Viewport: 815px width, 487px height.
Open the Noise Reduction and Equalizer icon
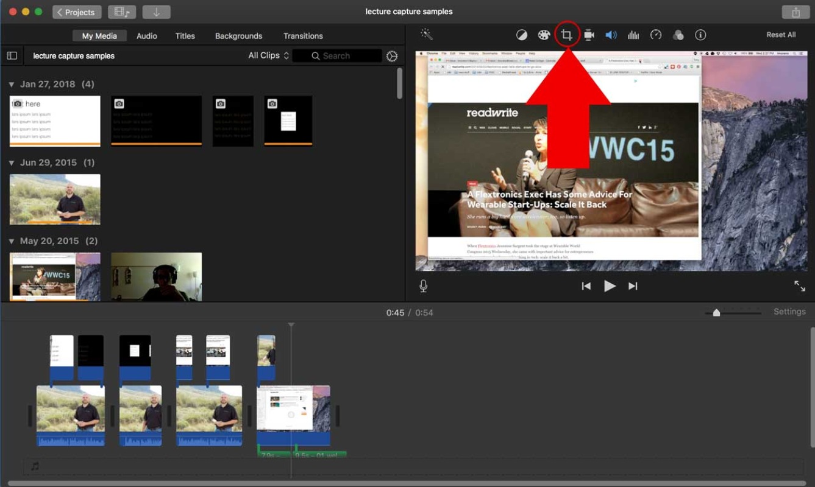click(633, 35)
